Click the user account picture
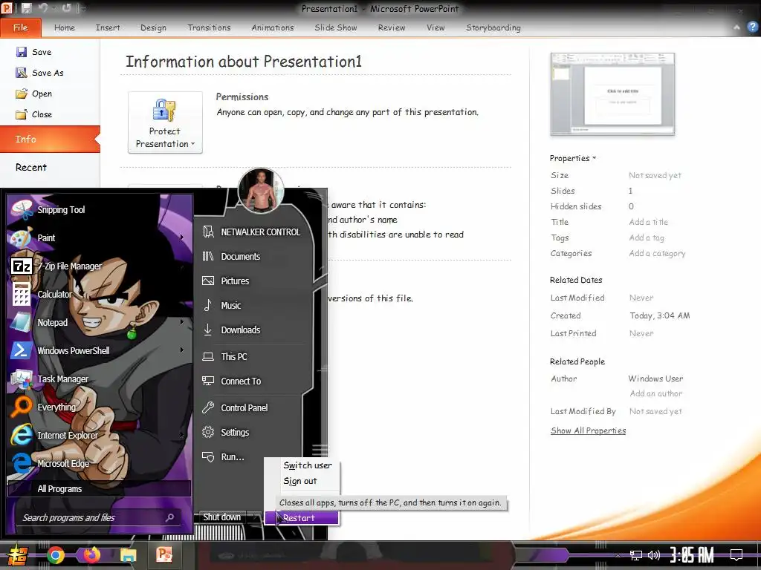Screen dimensions: 761x570 pos(261,191)
